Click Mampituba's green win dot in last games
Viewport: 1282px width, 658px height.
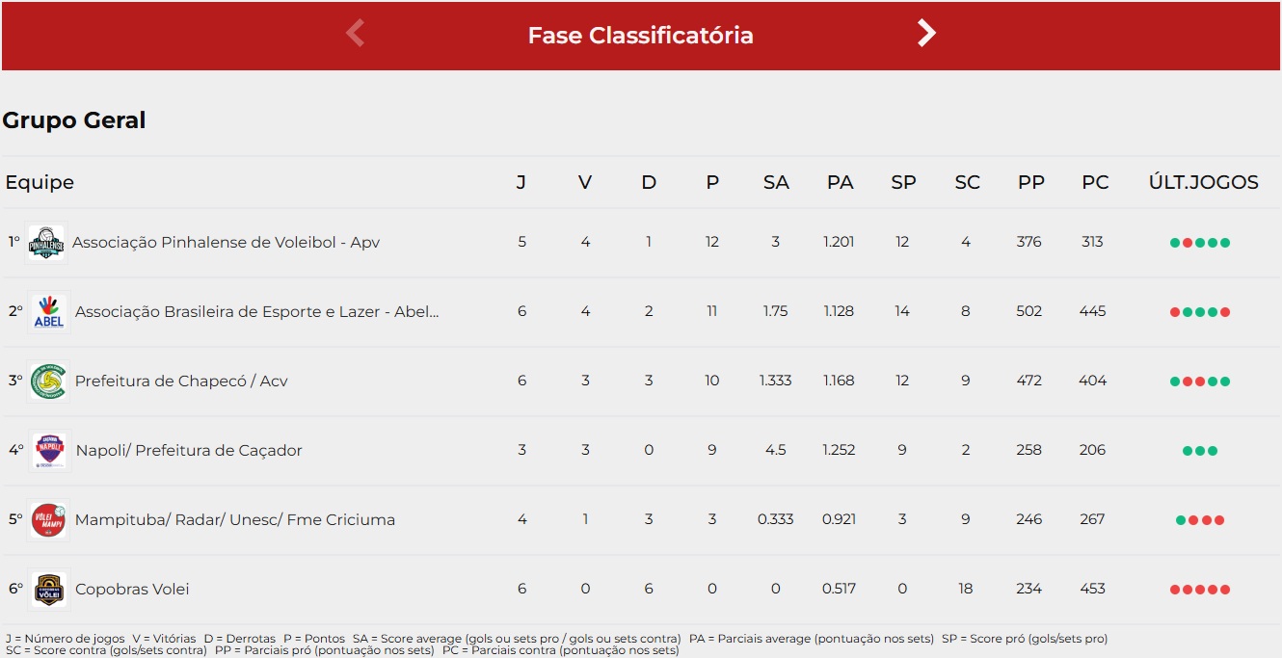point(1181,520)
